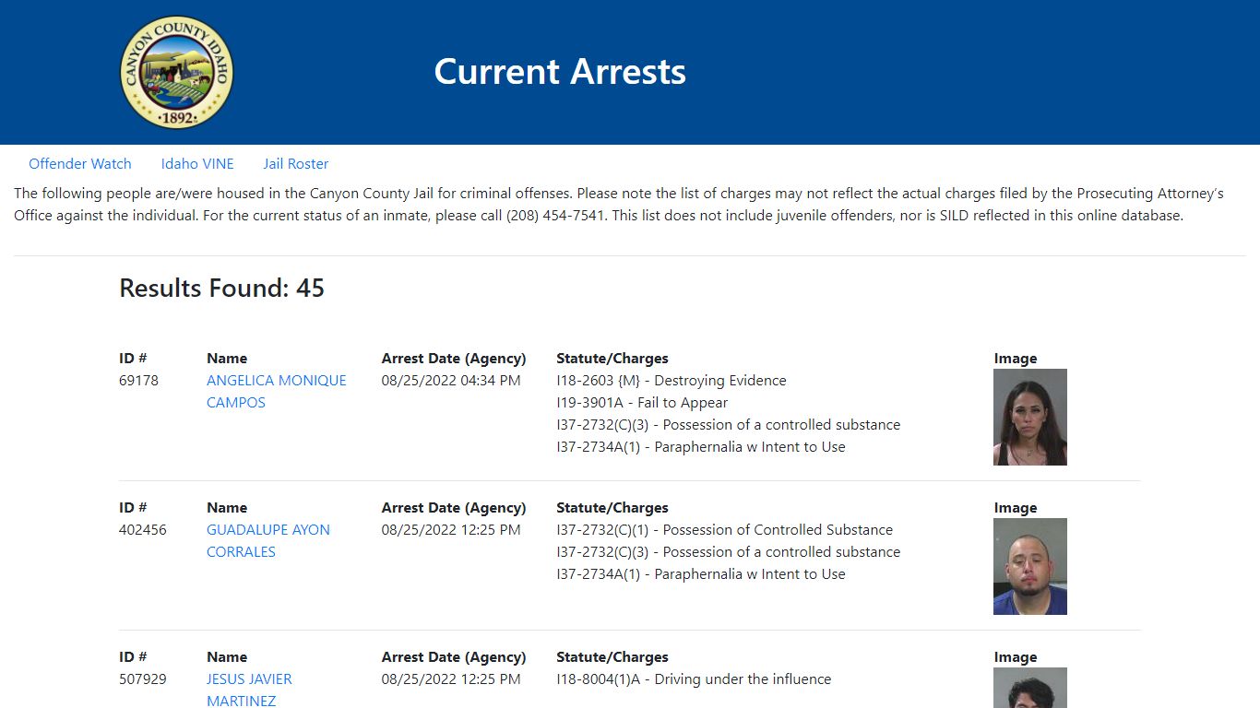The width and height of the screenshot is (1260, 708).
Task: Open the Offender Watch link
Action: (x=80, y=164)
